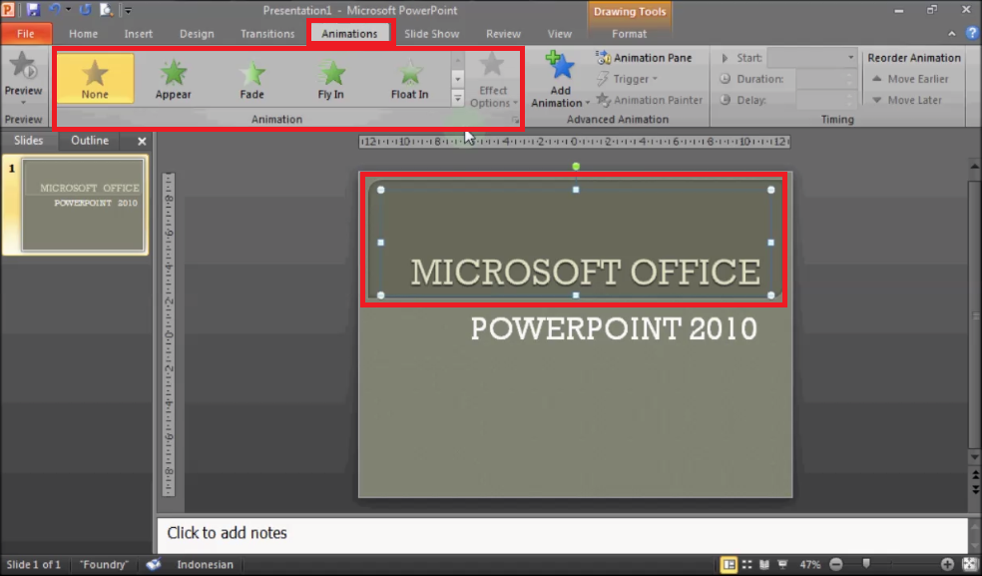Viewport: 982px width, 576px height.
Task: Click the MICROSOFT OFFICE title text
Action: point(585,272)
